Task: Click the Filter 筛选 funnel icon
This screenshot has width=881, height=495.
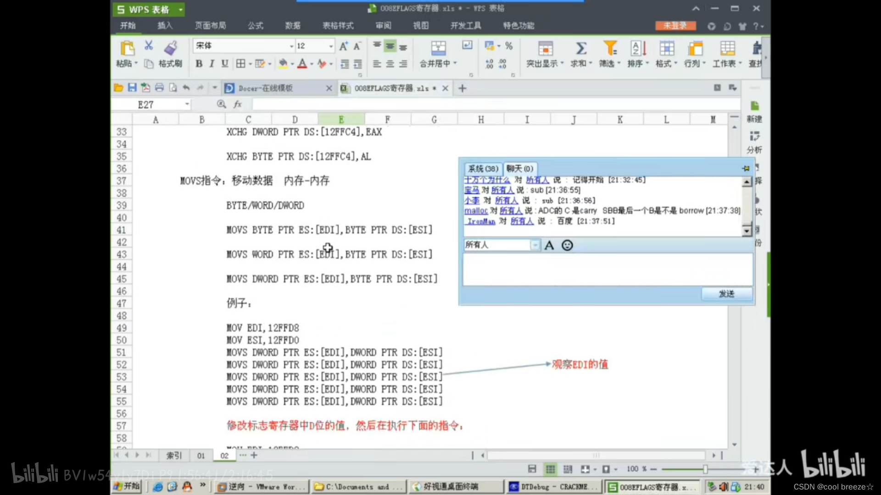Action: pos(610,48)
